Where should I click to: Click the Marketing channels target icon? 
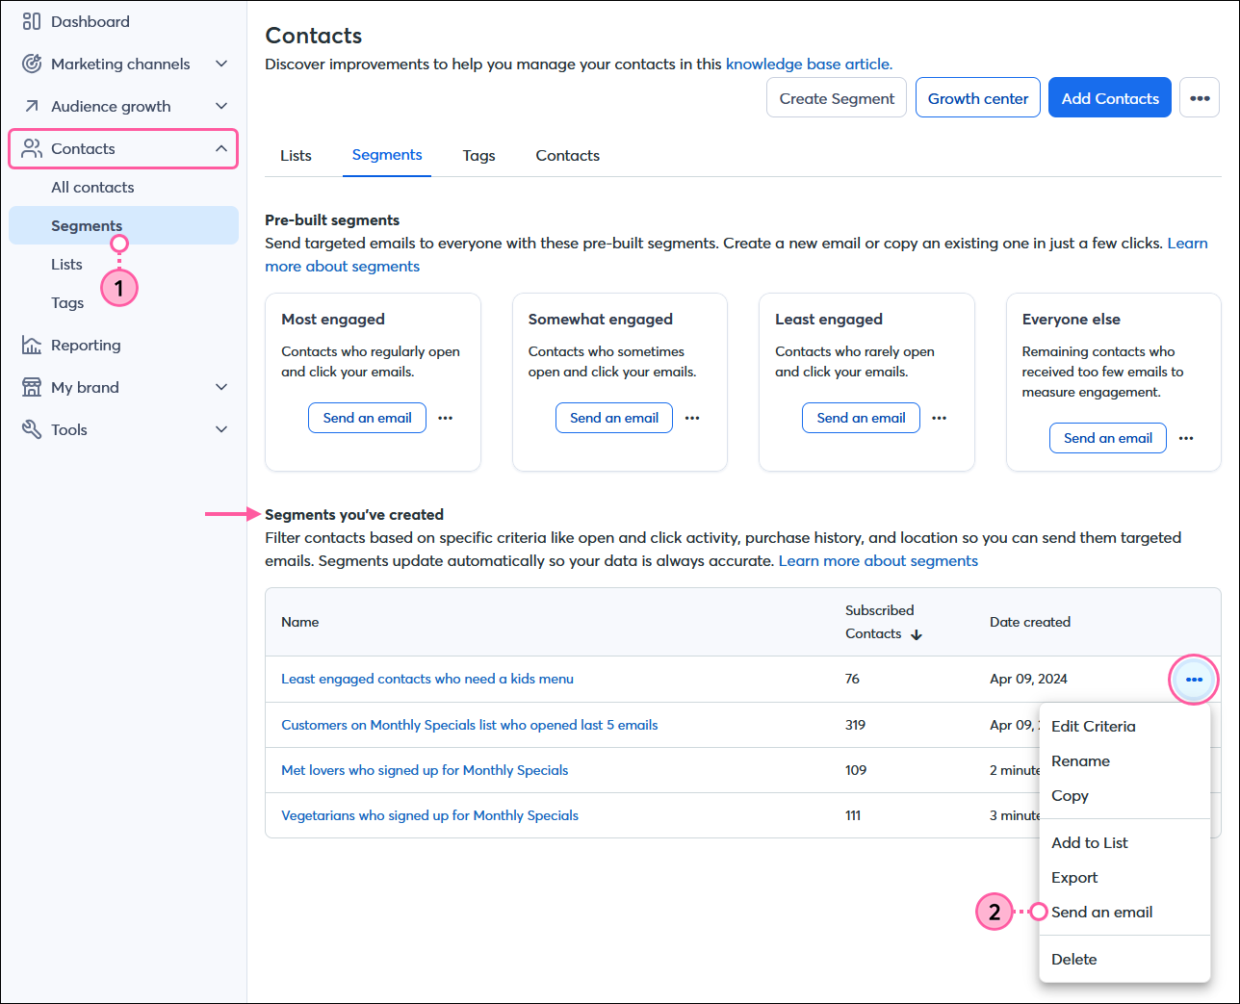32,64
